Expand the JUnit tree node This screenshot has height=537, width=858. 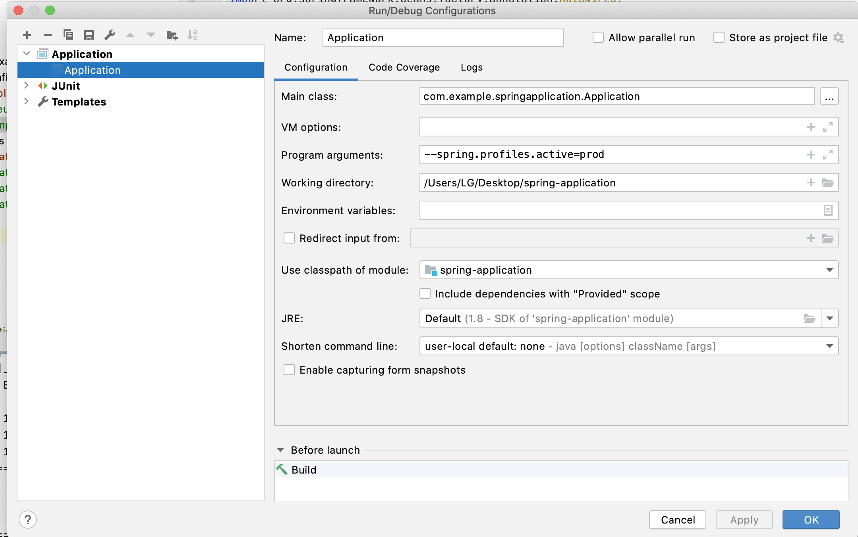pos(26,86)
